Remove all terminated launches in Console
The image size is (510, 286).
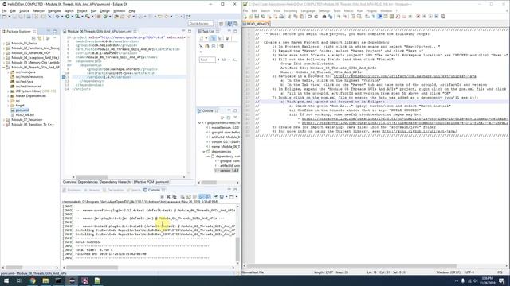175,196
